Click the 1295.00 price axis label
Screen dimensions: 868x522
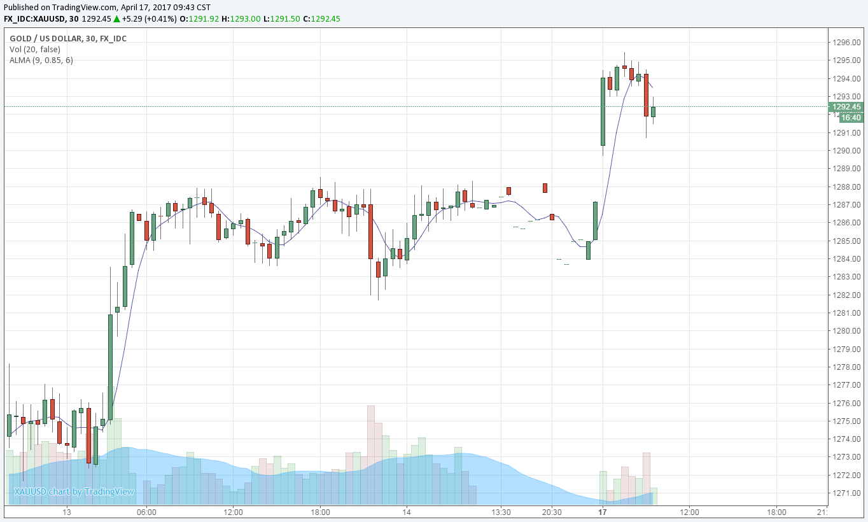click(x=846, y=60)
